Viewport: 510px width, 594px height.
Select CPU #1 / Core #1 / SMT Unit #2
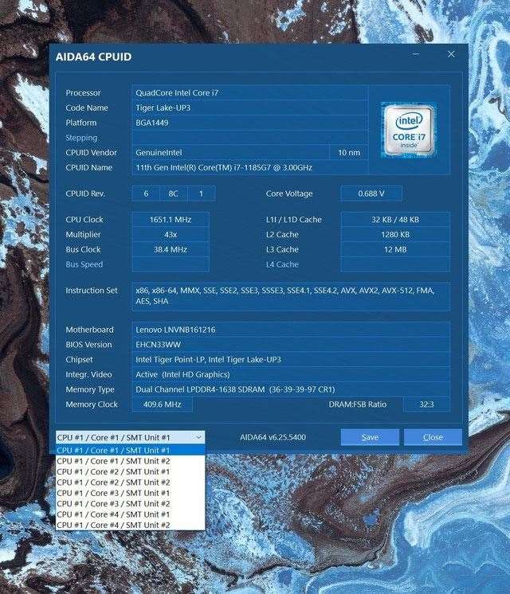131,461
